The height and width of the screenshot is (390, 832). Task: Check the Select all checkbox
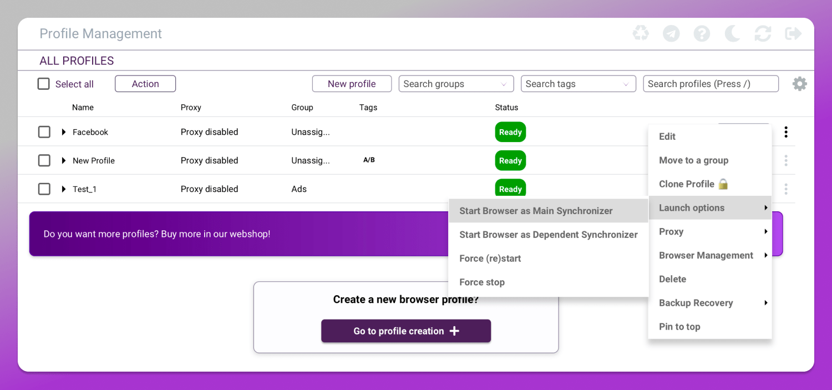43,84
